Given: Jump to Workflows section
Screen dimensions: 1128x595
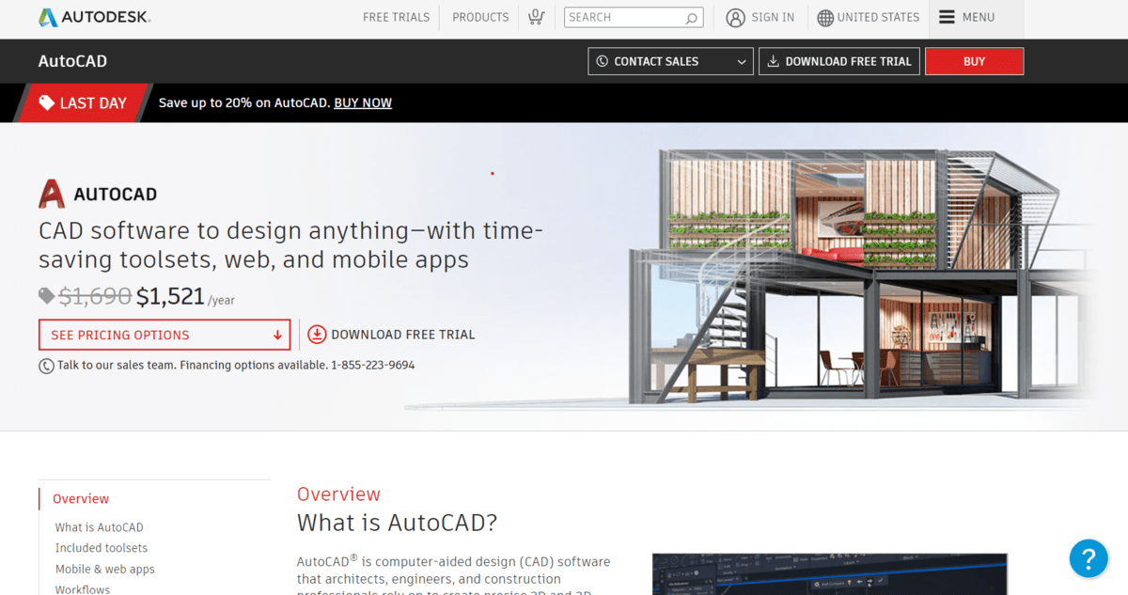Looking at the screenshot, I should 83,589.
